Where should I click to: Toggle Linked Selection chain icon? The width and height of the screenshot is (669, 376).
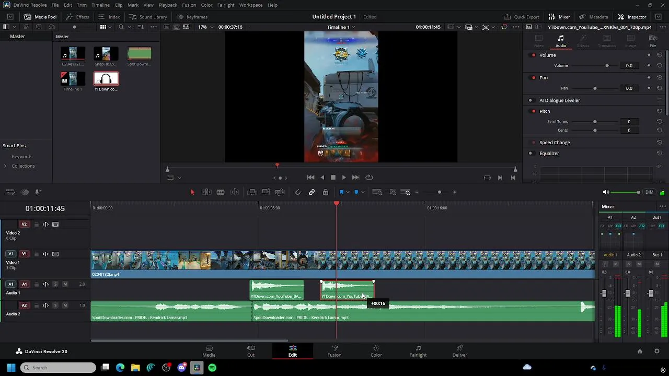point(312,192)
